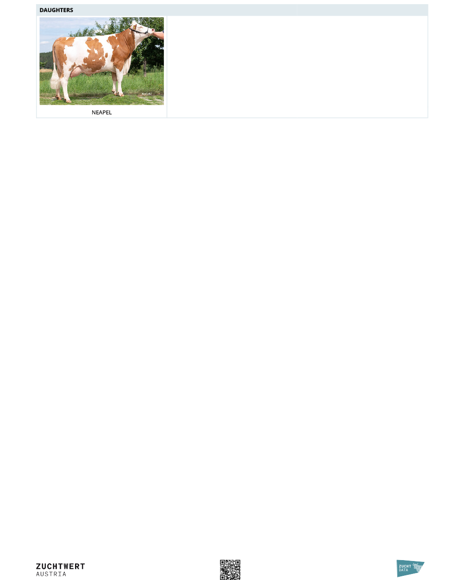Click the DAUGHTERS header bar right side
This screenshot has height=580, width=464.
[362, 10]
